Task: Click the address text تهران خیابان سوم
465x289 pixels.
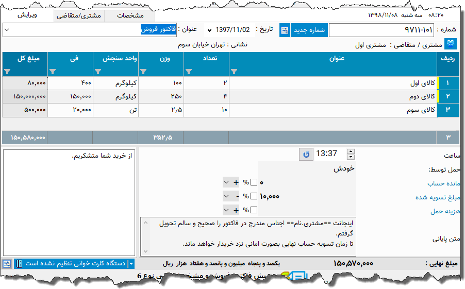Action: [202, 45]
